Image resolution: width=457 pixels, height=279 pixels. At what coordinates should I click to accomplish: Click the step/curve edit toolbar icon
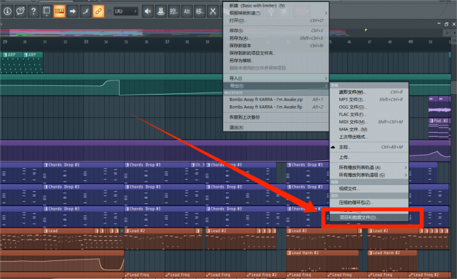(85, 11)
